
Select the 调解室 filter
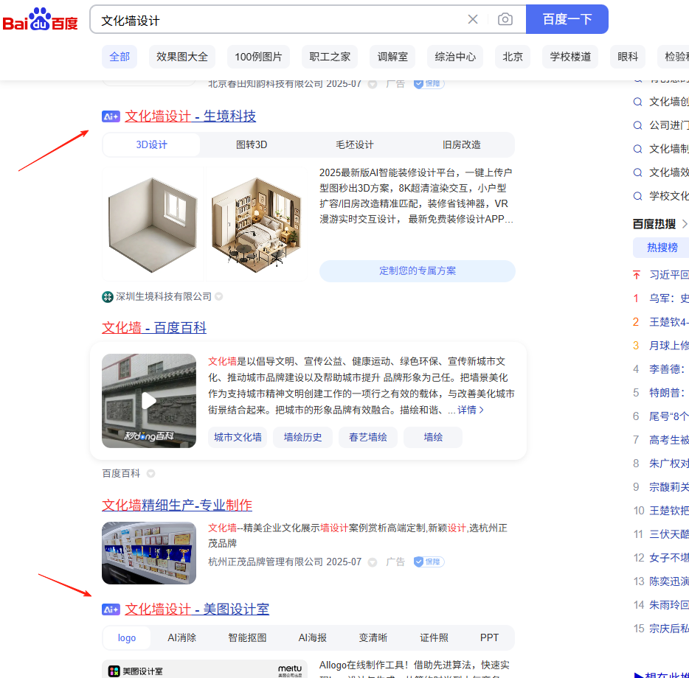tap(392, 57)
